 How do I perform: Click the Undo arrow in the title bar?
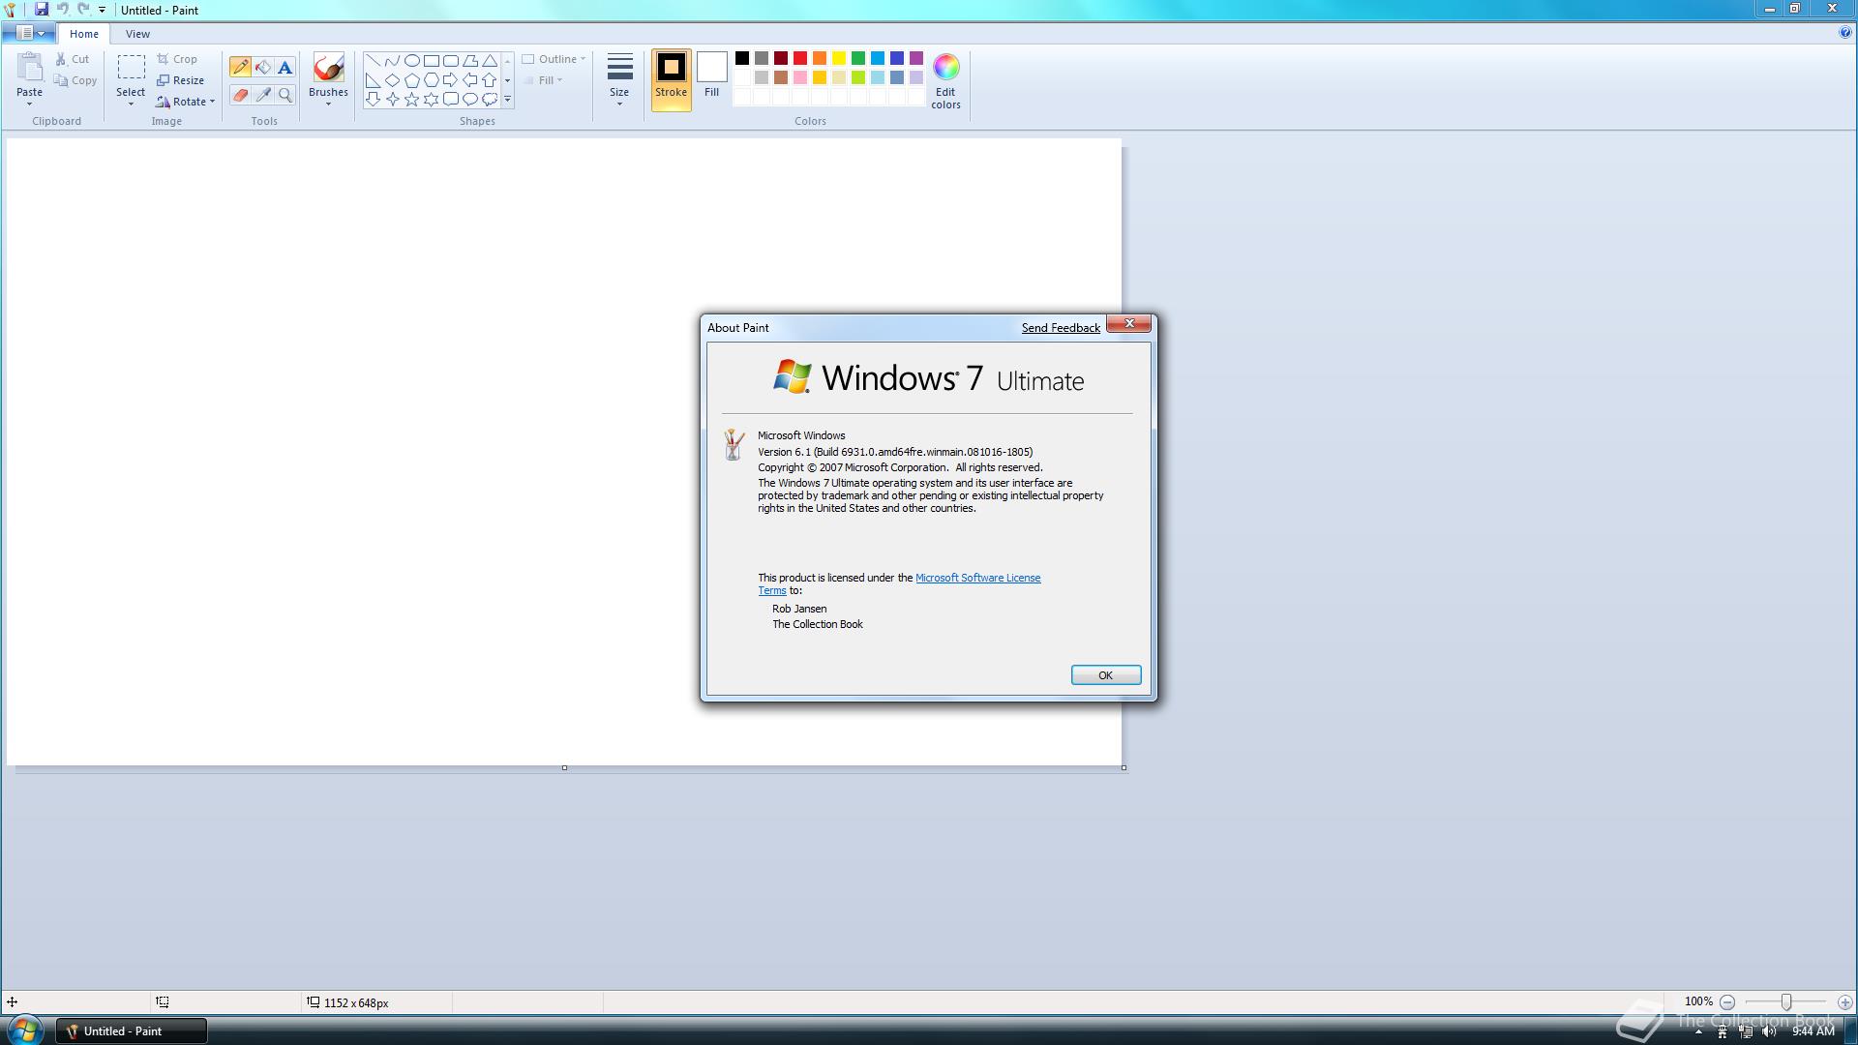[62, 10]
